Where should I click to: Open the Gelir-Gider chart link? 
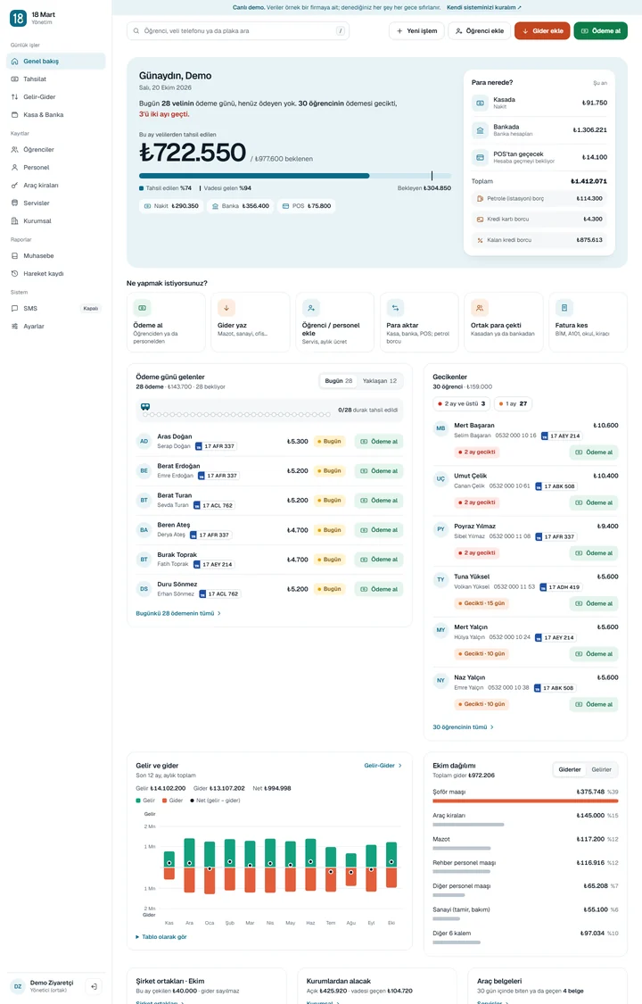tap(383, 766)
